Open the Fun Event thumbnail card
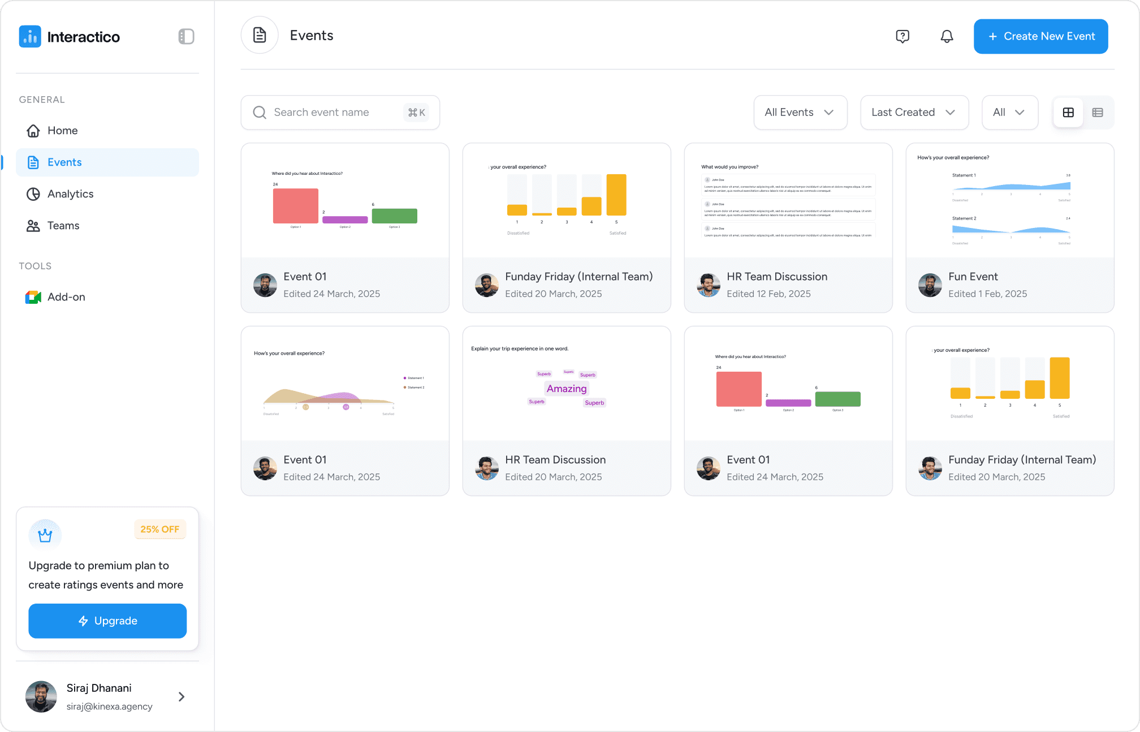The image size is (1140, 732). (1009, 201)
